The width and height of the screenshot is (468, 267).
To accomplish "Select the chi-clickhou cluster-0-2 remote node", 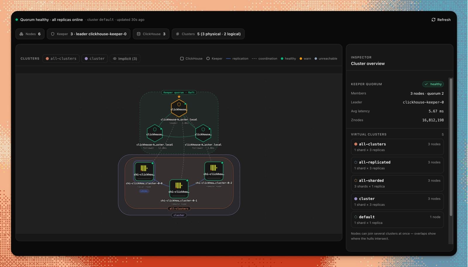I will click(214, 171).
